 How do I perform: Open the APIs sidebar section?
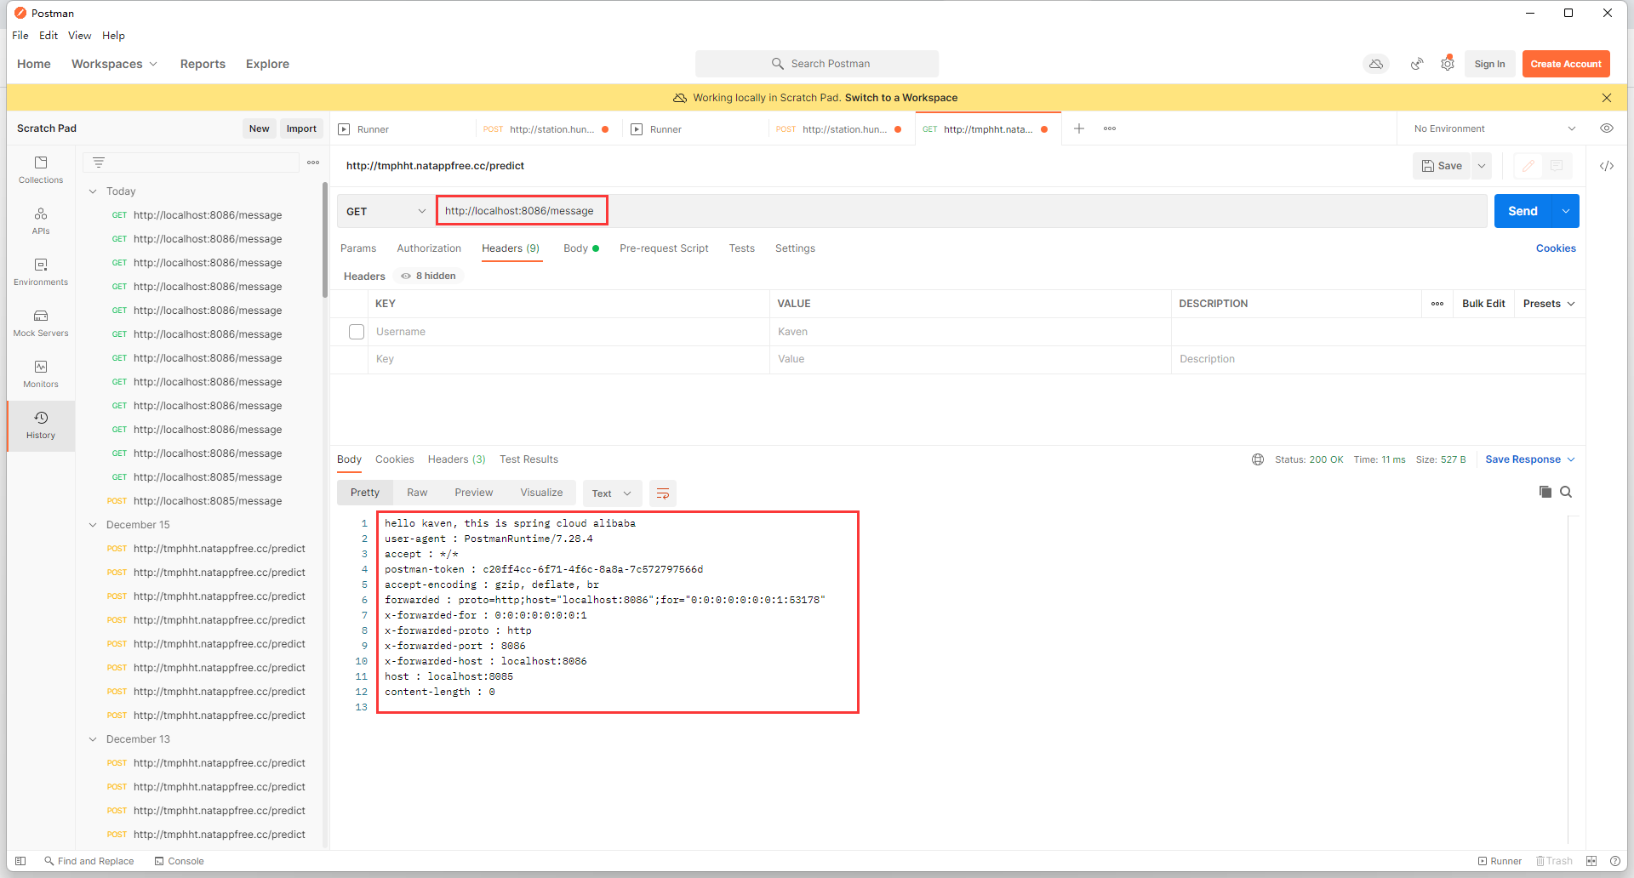[41, 221]
